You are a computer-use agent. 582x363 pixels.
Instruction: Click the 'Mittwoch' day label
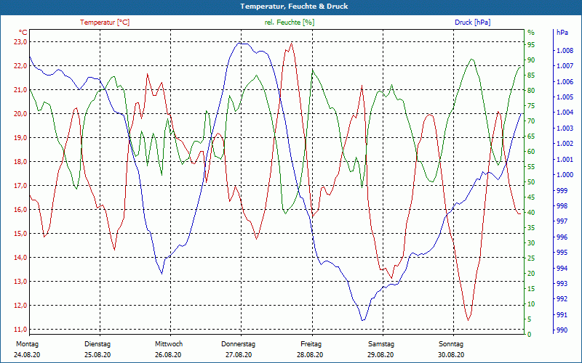(x=169, y=344)
